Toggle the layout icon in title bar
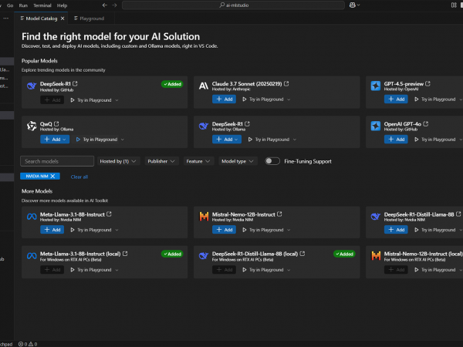The width and height of the screenshot is (463, 347). (454, 5)
